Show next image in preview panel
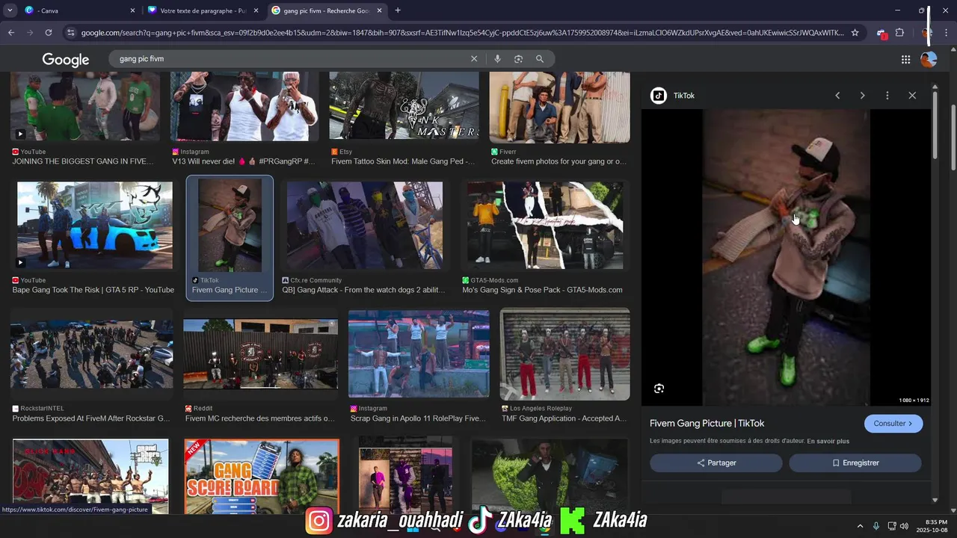 (x=862, y=96)
